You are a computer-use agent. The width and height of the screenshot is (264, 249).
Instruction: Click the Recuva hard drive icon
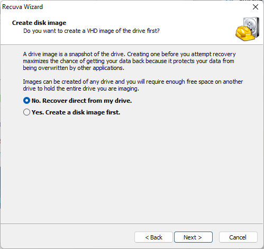(x=247, y=29)
